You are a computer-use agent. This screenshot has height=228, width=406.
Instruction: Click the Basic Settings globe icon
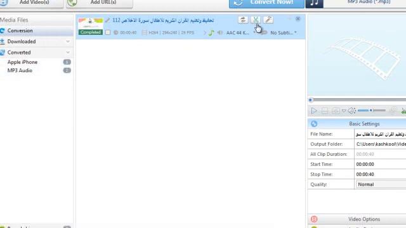pyautogui.click(x=314, y=124)
